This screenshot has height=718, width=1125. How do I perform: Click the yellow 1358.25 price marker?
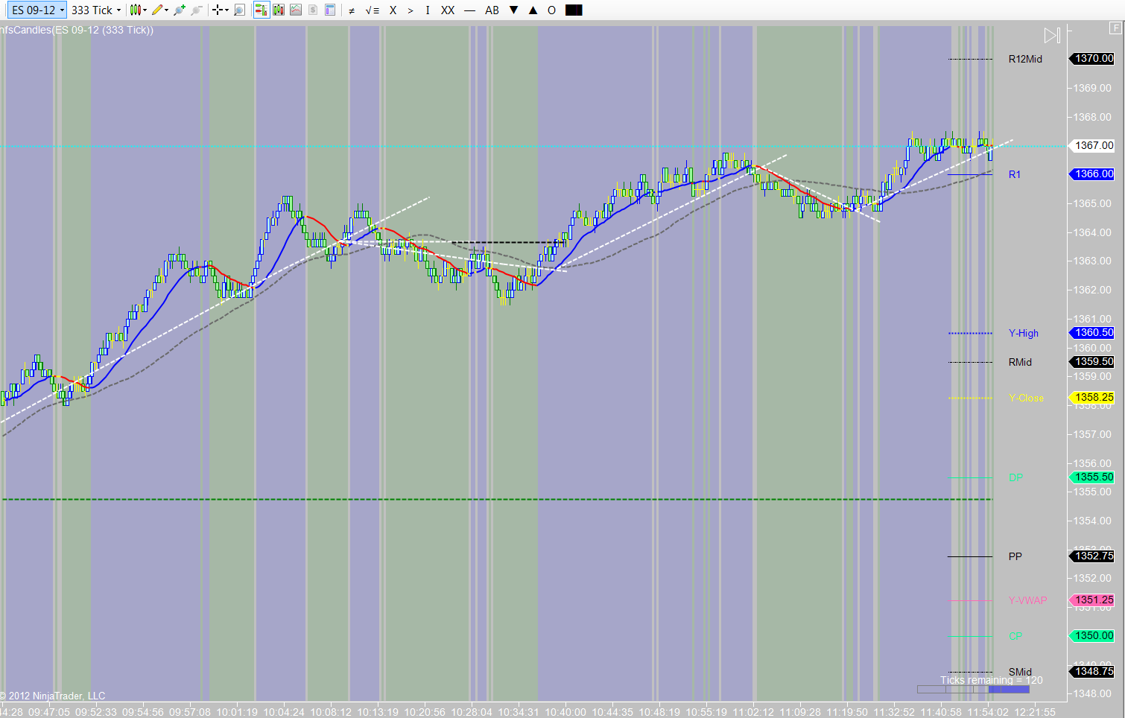coord(1093,397)
